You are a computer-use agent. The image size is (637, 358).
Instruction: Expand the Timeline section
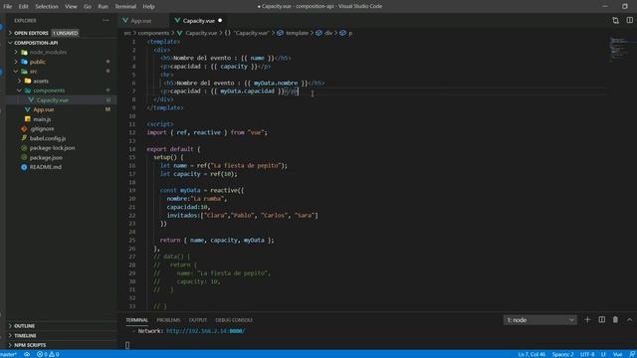tap(25, 336)
